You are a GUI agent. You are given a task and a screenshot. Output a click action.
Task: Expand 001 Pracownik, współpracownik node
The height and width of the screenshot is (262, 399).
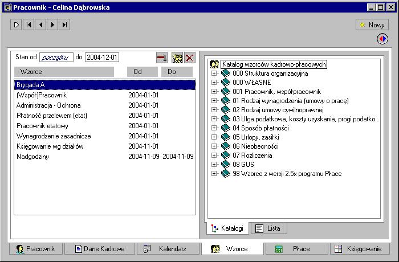[x=214, y=92]
